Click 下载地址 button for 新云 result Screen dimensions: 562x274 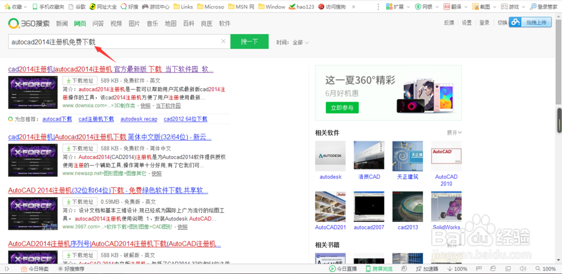(80, 148)
